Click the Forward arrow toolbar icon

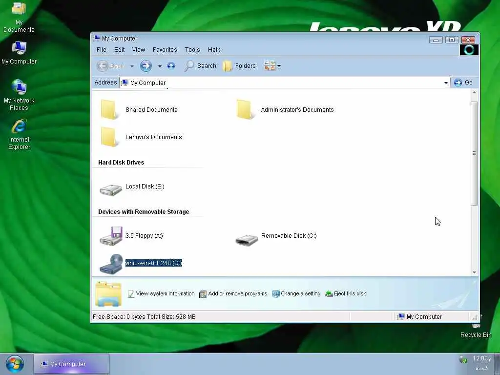click(146, 66)
